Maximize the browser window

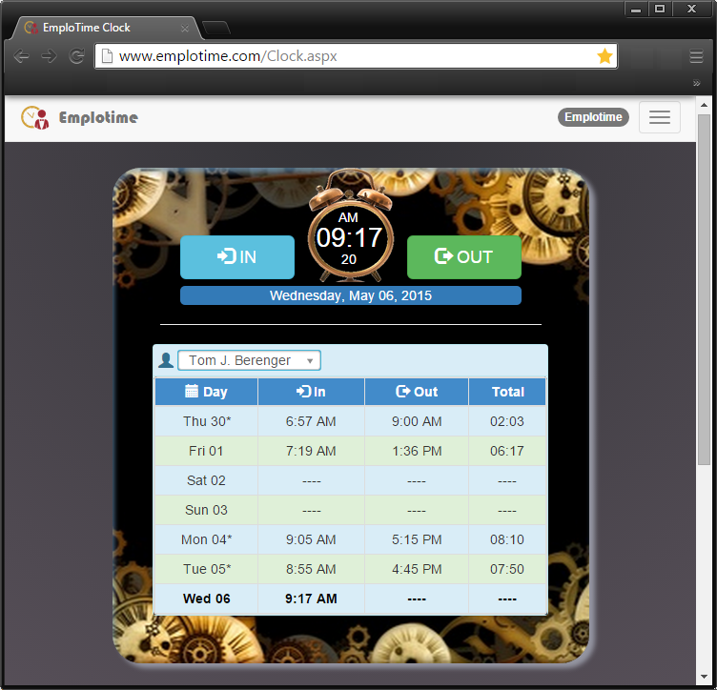pyautogui.click(x=660, y=9)
